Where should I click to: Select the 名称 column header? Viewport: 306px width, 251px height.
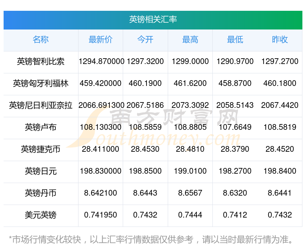point(41,40)
